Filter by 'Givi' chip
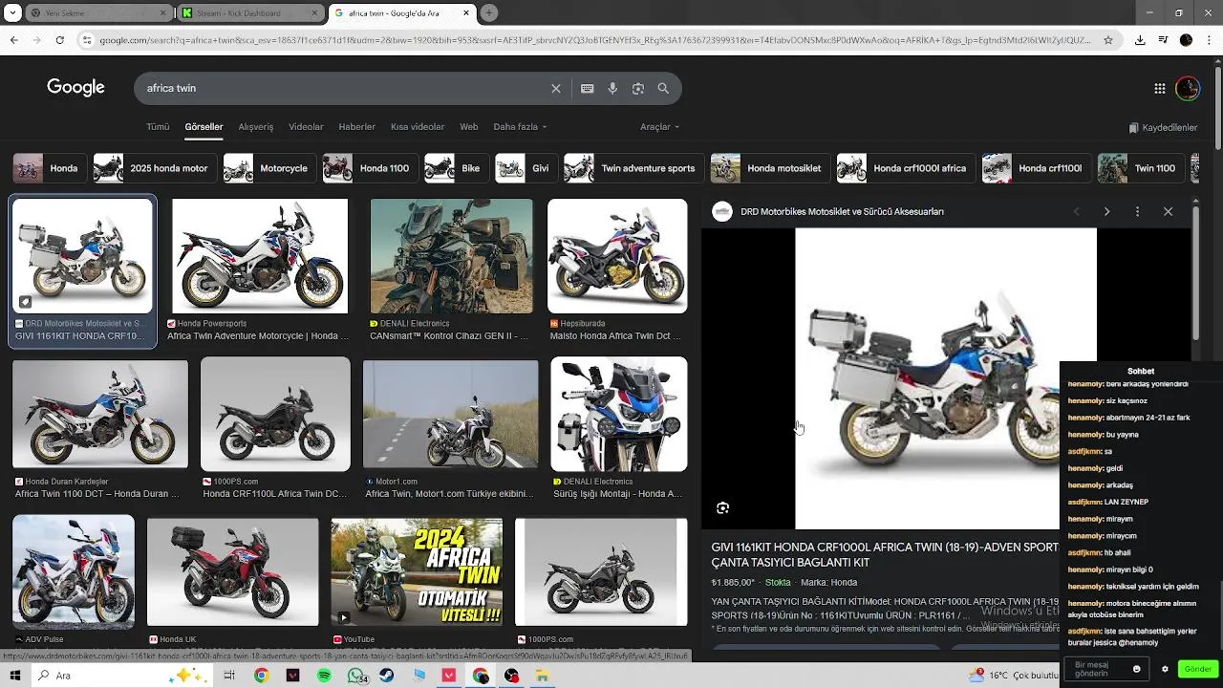Viewport: 1223px width, 688px height. [526, 168]
